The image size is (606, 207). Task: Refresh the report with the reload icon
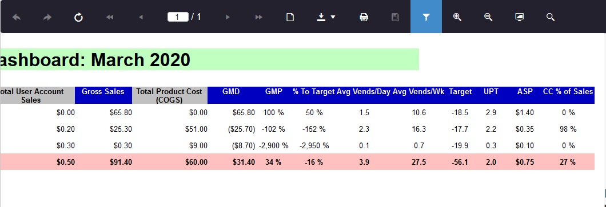point(78,17)
